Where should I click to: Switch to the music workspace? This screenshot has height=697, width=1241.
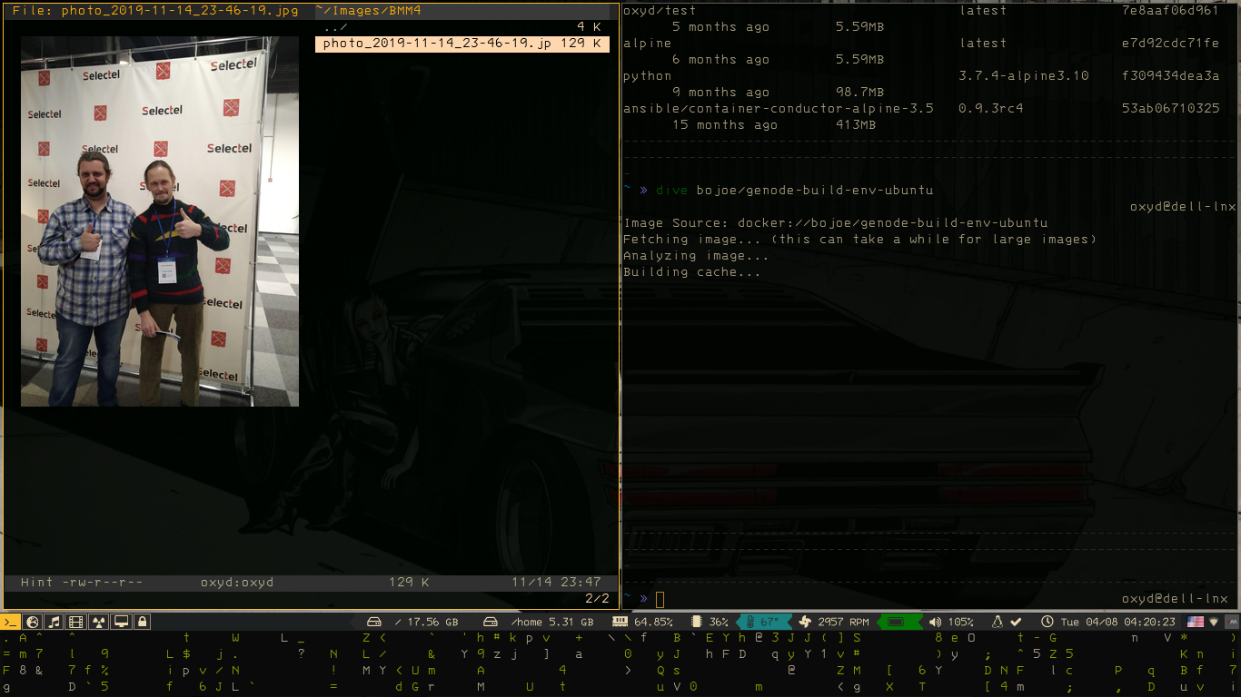55,622
